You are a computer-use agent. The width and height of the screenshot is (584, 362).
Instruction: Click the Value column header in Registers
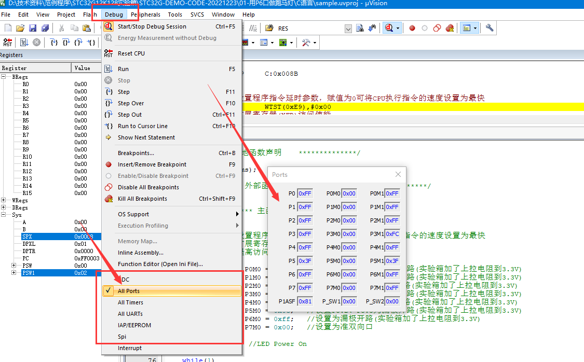point(86,68)
